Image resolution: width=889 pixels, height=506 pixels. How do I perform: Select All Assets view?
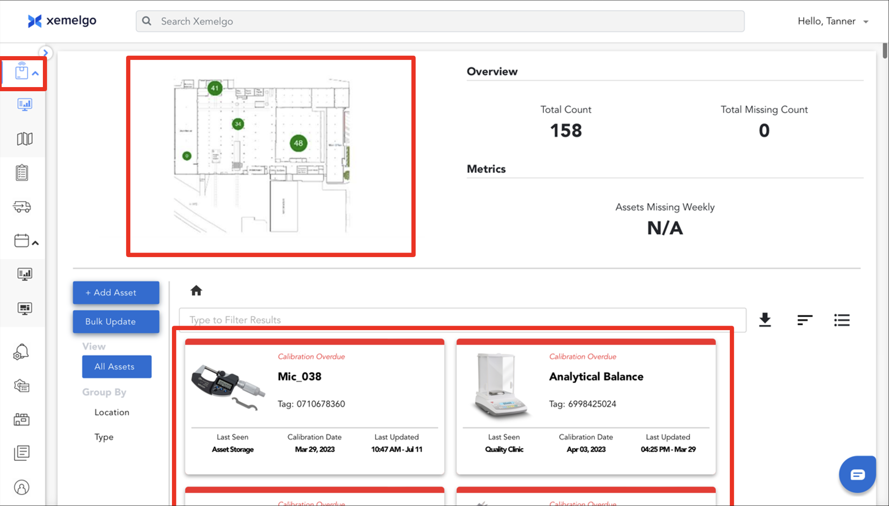point(117,366)
